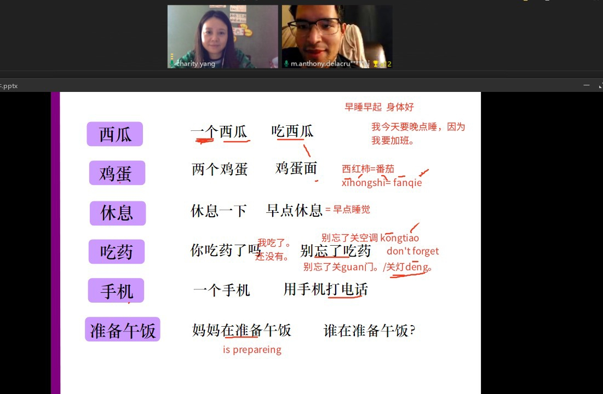
Task: Expand the courseware panel to fullscreen
Action: pyautogui.click(x=601, y=85)
